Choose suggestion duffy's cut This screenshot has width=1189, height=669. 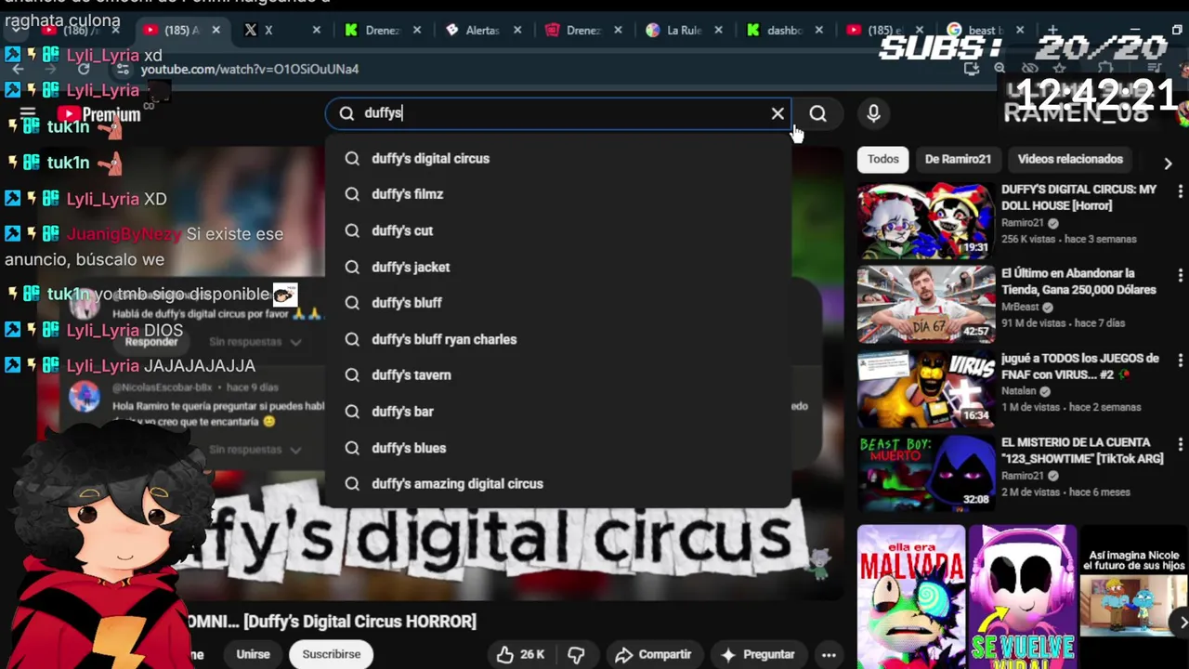558,230
